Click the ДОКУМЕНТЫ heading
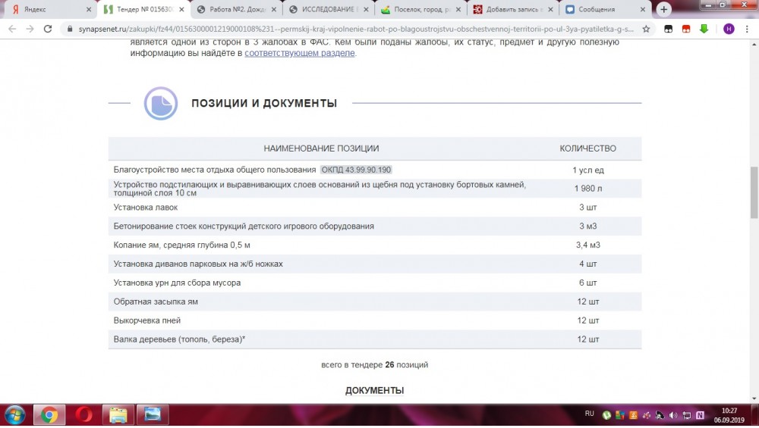The height and width of the screenshot is (428, 759). [374, 390]
